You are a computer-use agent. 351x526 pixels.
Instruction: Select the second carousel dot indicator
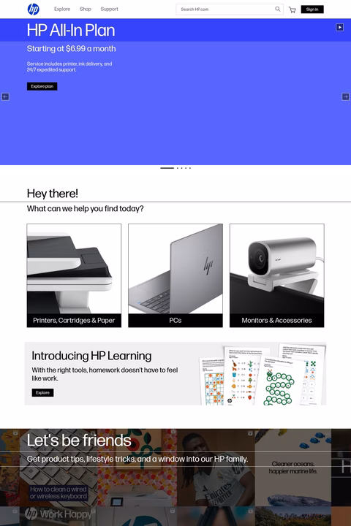(x=178, y=168)
